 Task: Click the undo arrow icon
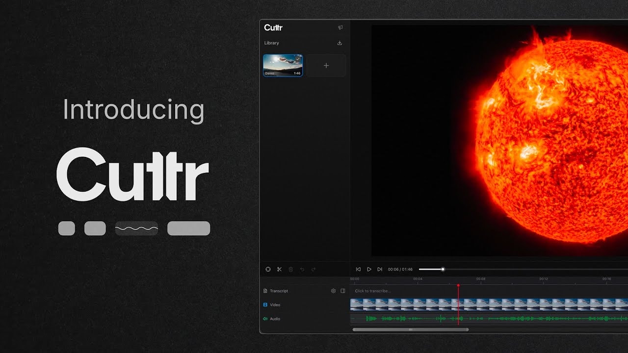tap(302, 269)
